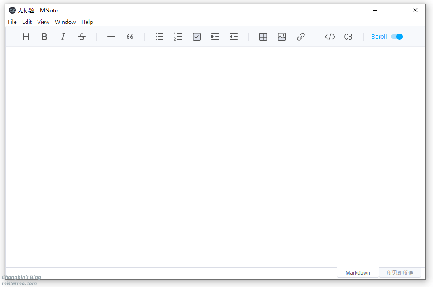Outdent the current line
Screen dimensions: 433x287
click(234, 37)
